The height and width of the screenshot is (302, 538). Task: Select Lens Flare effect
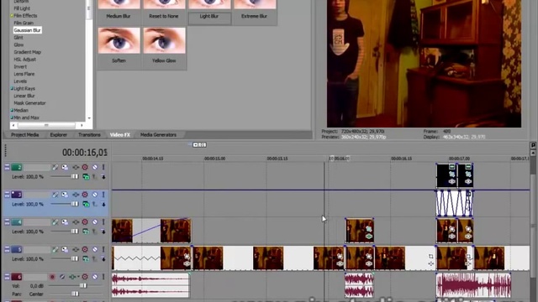24,74
